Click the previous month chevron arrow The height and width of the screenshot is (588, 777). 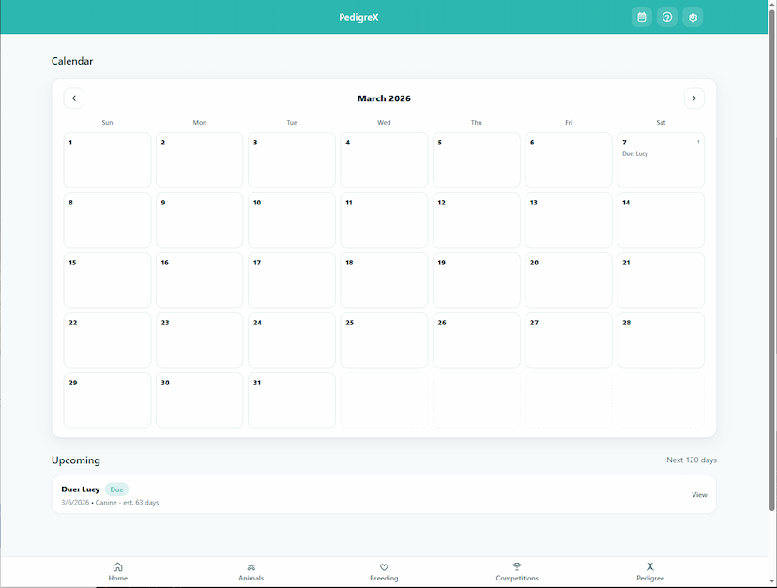[73, 98]
